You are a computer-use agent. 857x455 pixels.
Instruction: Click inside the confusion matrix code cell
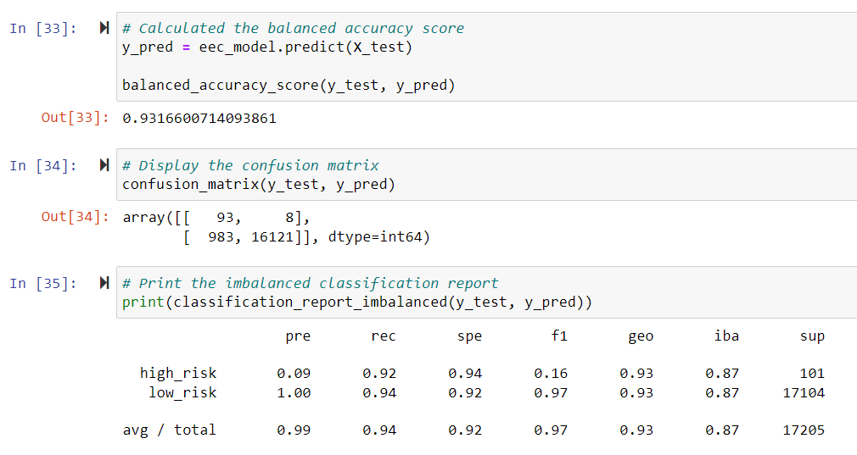click(486, 175)
